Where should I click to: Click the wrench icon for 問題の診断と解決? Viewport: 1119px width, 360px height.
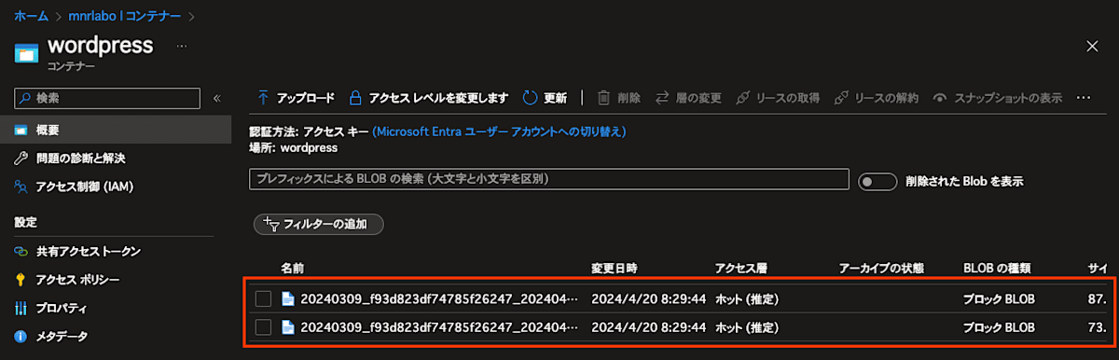pyautogui.click(x=21, y=159)
